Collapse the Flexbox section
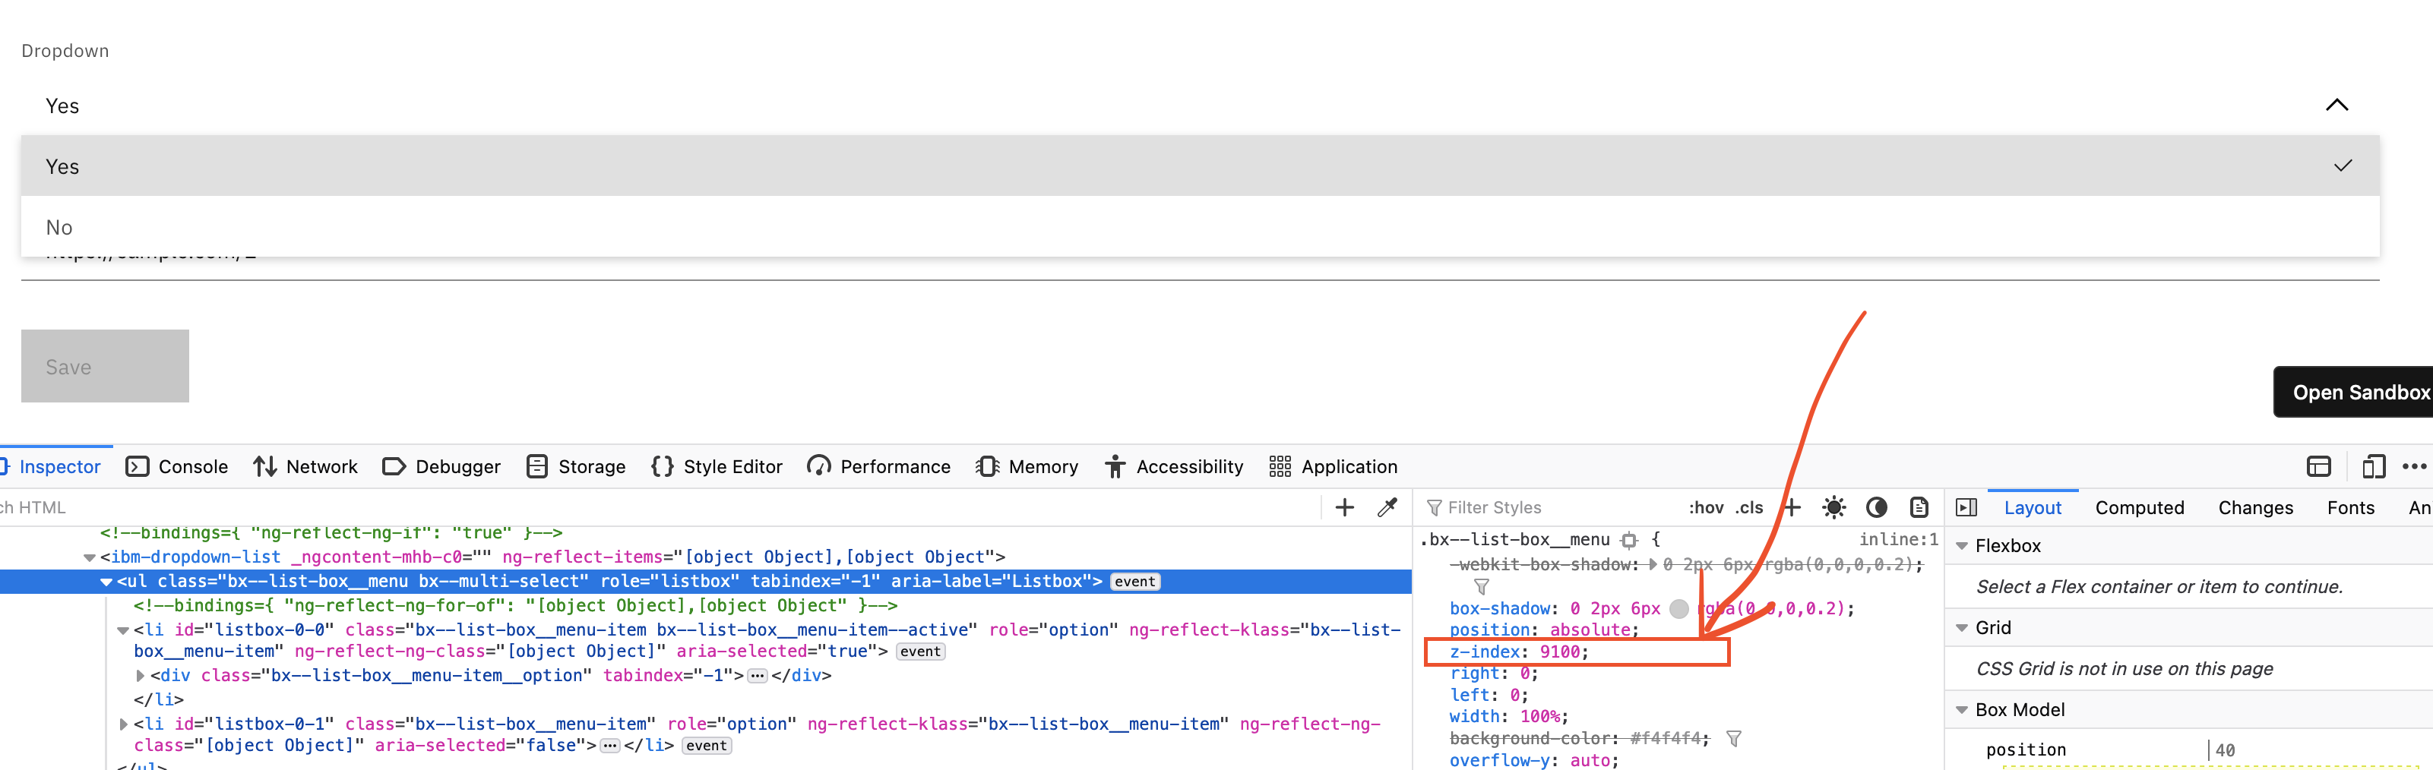The image size is (2433, 770). point(1962,546)
